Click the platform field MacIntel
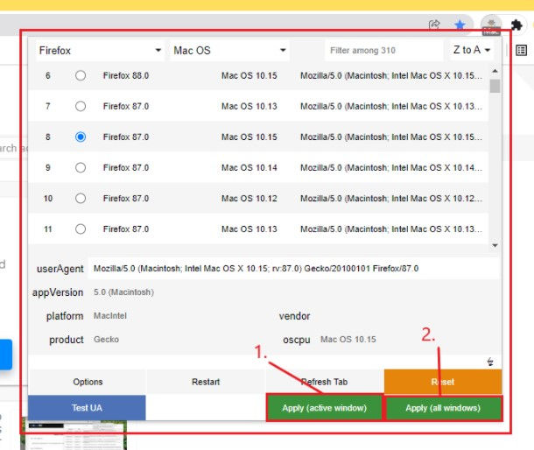 110,316
